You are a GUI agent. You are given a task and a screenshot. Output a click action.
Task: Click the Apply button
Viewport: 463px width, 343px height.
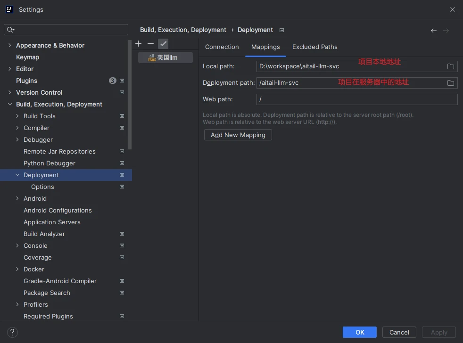pyautogui.click(x=439, y=332)
